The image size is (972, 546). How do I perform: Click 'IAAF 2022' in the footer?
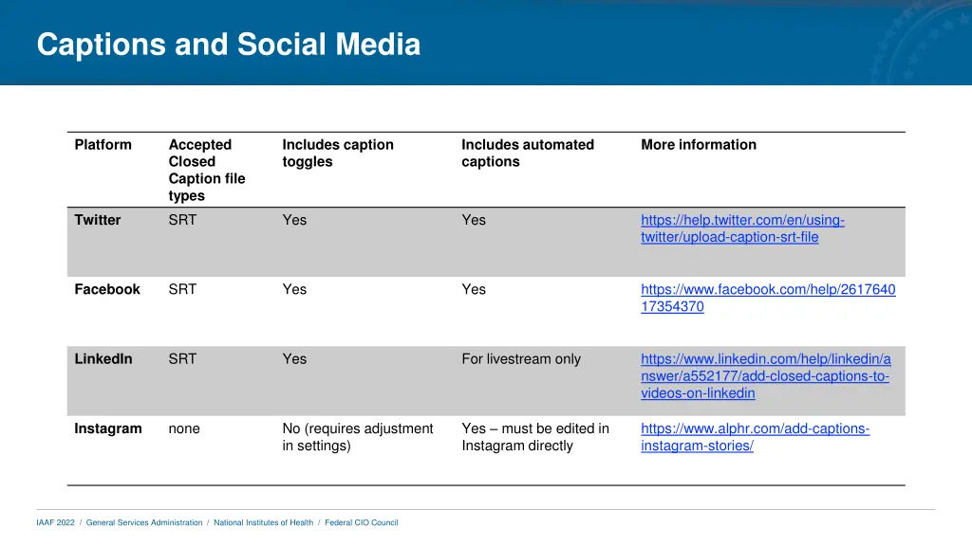tap(55, 522)
